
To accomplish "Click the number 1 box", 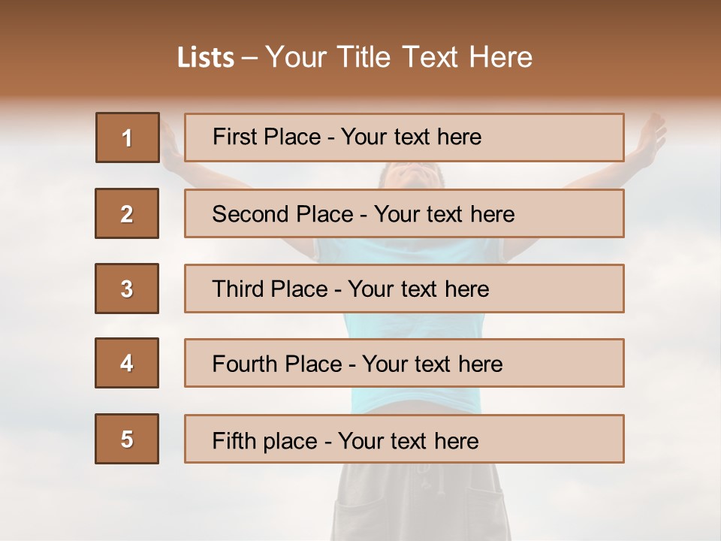I will click(127, 138).
